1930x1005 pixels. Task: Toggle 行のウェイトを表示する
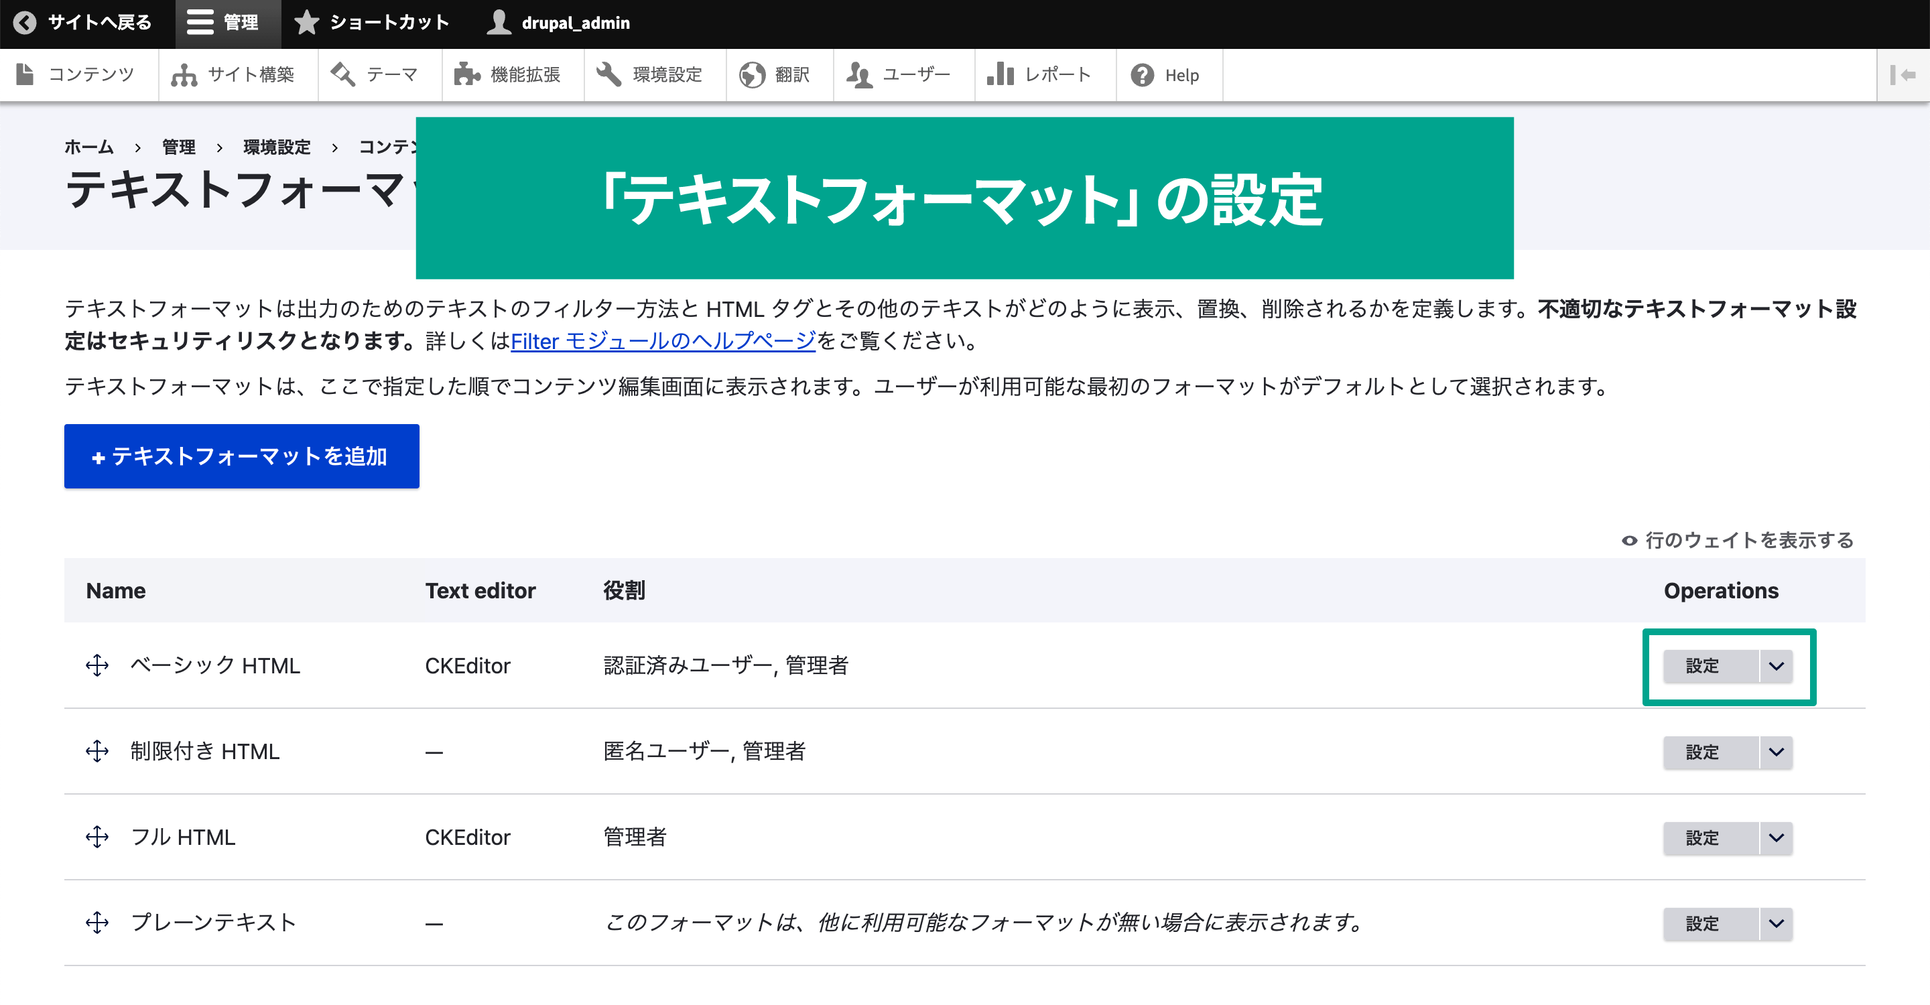tap(1738, 540)
